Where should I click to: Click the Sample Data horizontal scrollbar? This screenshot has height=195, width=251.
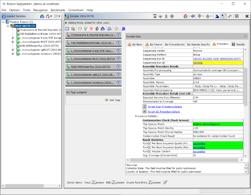pos(184,160)
